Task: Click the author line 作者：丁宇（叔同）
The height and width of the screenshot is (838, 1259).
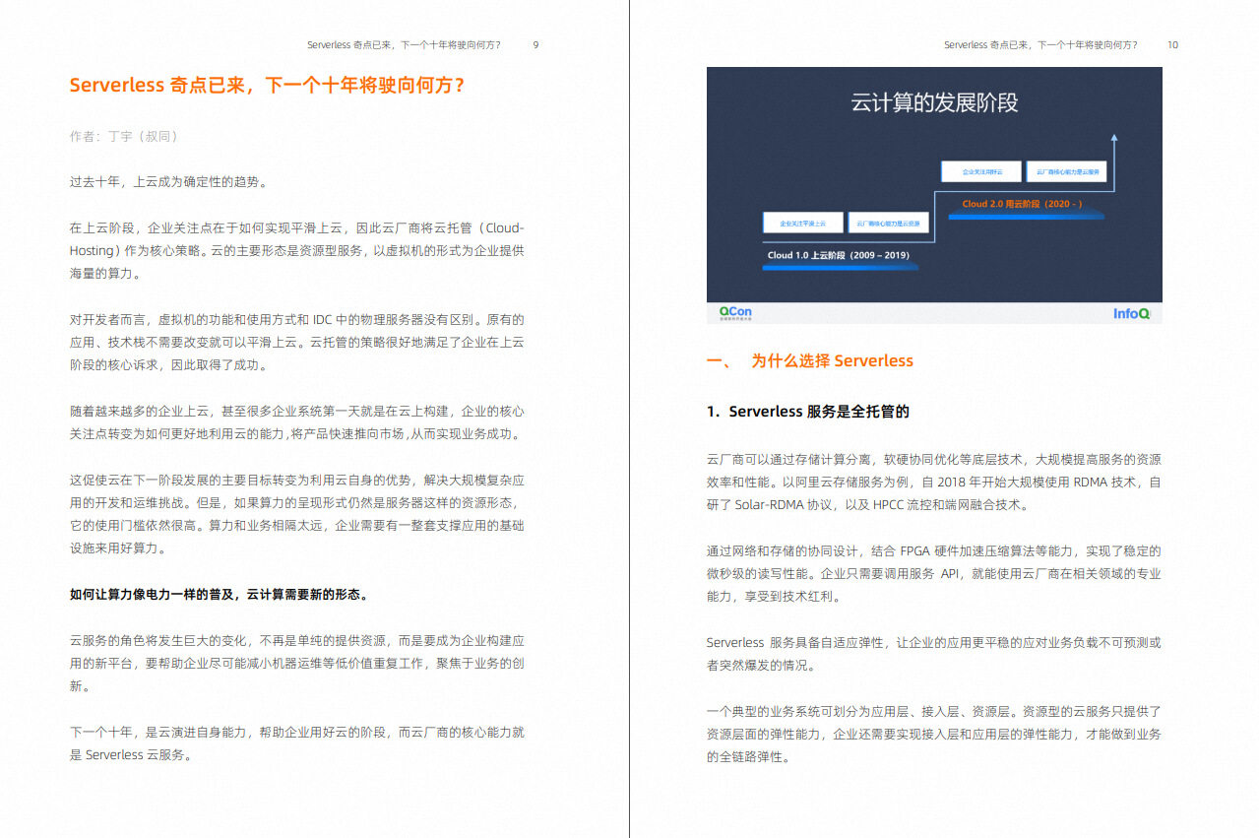Action: click(x=124, y=136)
